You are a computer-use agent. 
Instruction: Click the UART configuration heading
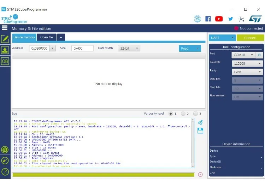[x=236, y=47]
